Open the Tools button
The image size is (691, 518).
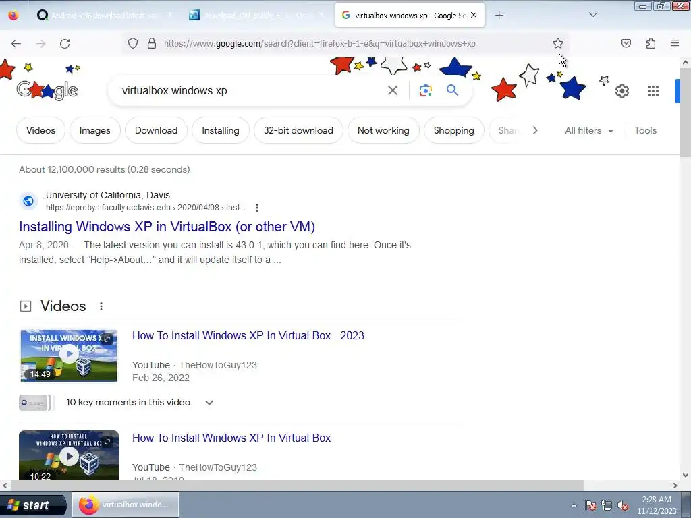click(x=645, y=130)
